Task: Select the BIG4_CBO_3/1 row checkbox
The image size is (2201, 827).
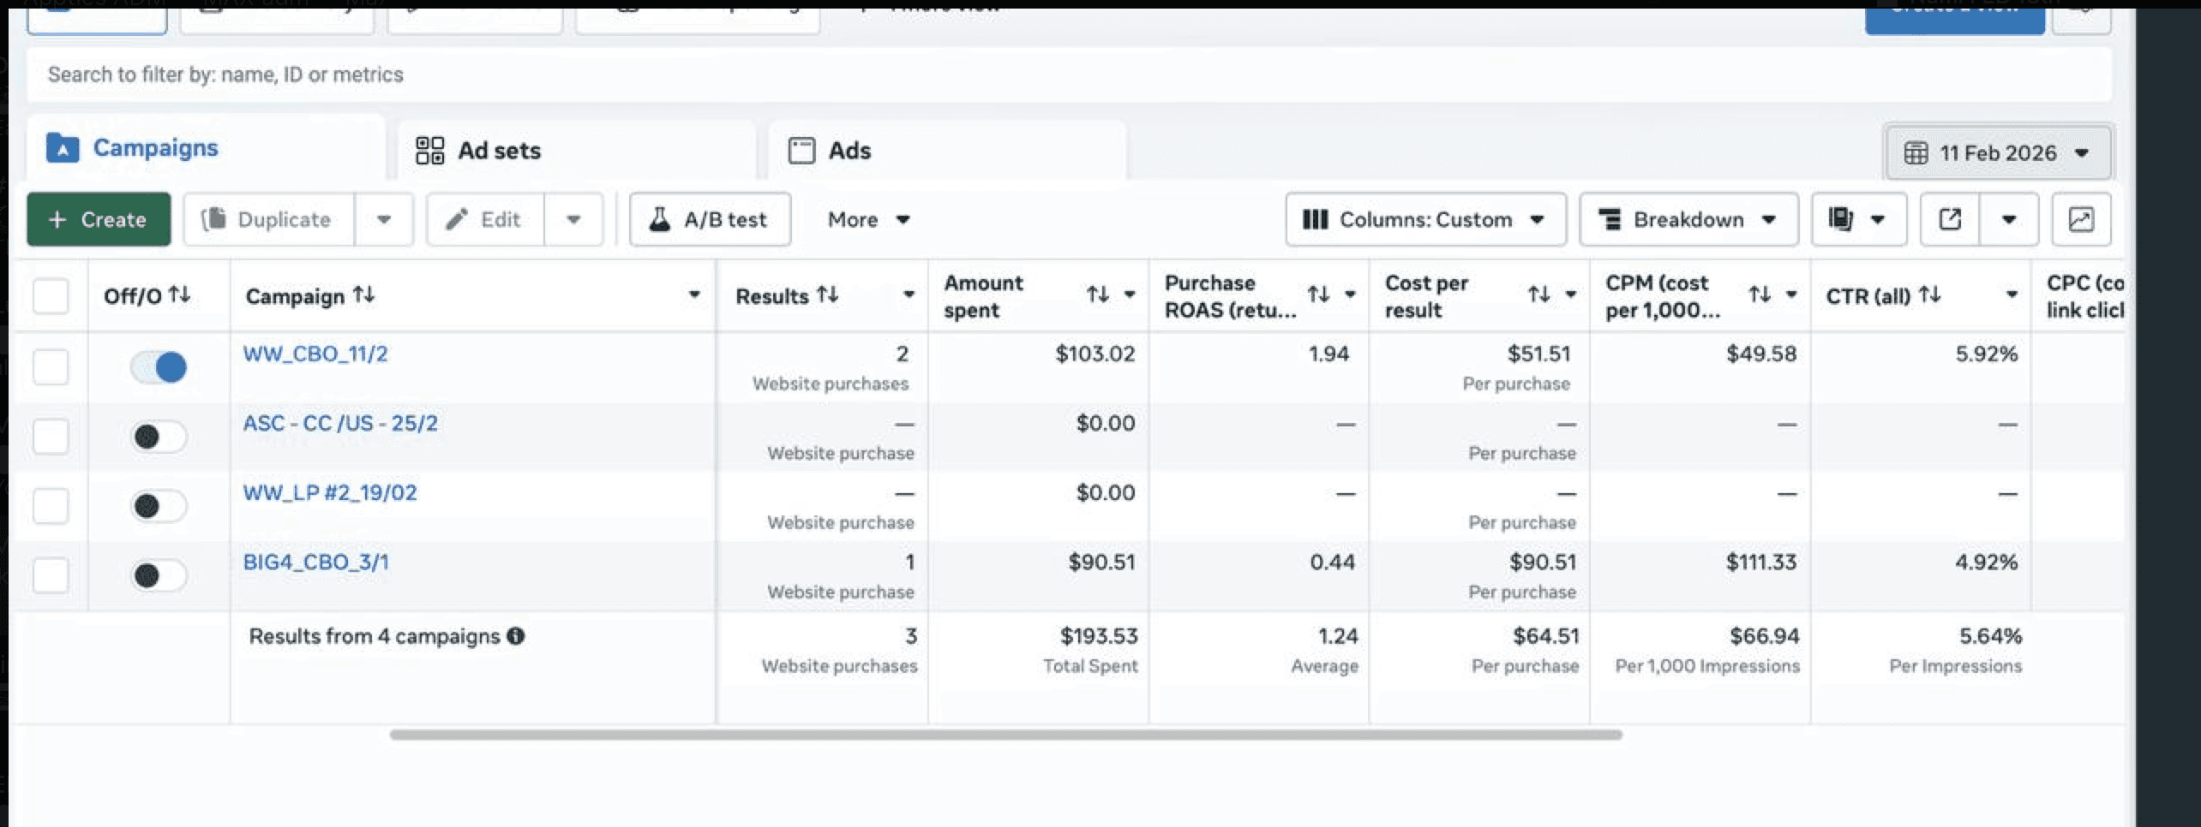Action: [51, 575]
